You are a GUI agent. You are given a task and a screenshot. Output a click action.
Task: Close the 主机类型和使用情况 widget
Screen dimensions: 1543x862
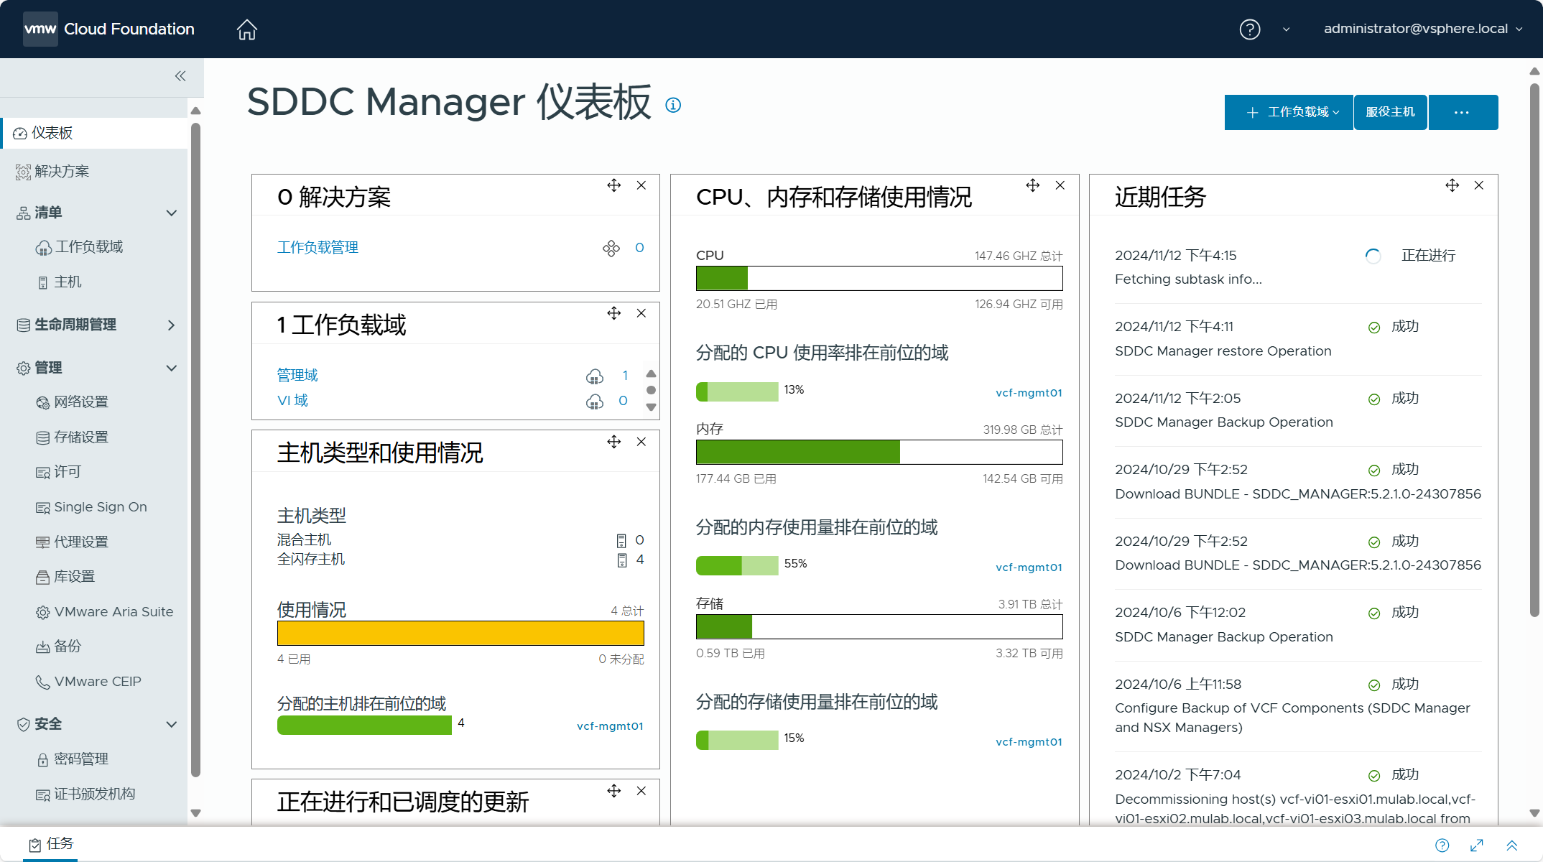pos(641,442)
